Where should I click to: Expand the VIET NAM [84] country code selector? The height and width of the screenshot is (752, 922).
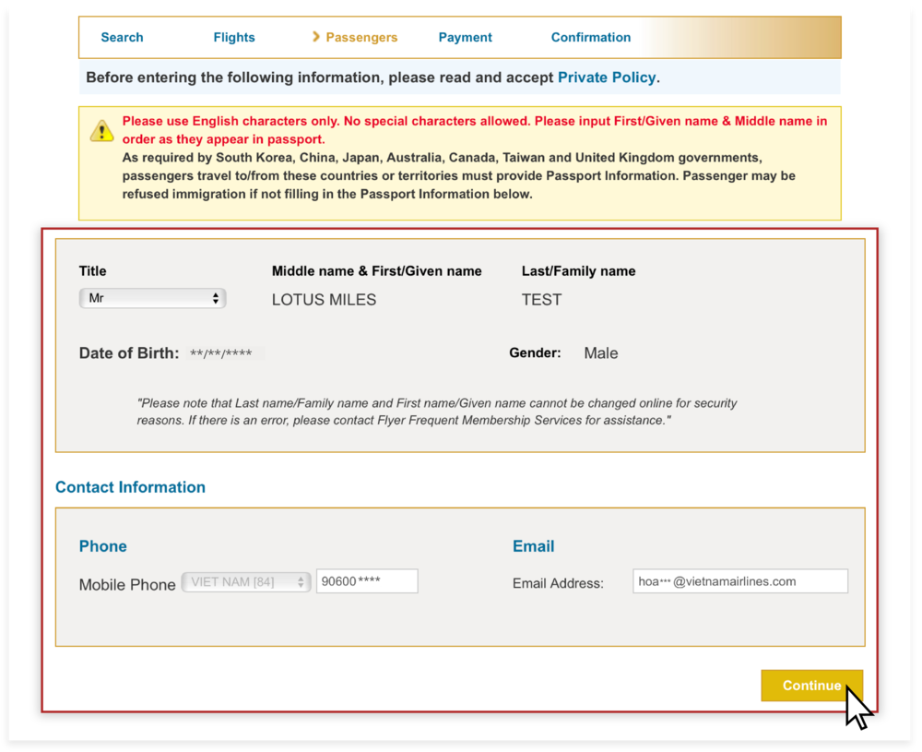tap(245, 581)
